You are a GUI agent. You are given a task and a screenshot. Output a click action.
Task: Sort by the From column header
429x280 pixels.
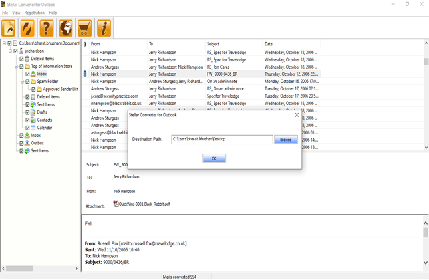[x=118, y=44]
